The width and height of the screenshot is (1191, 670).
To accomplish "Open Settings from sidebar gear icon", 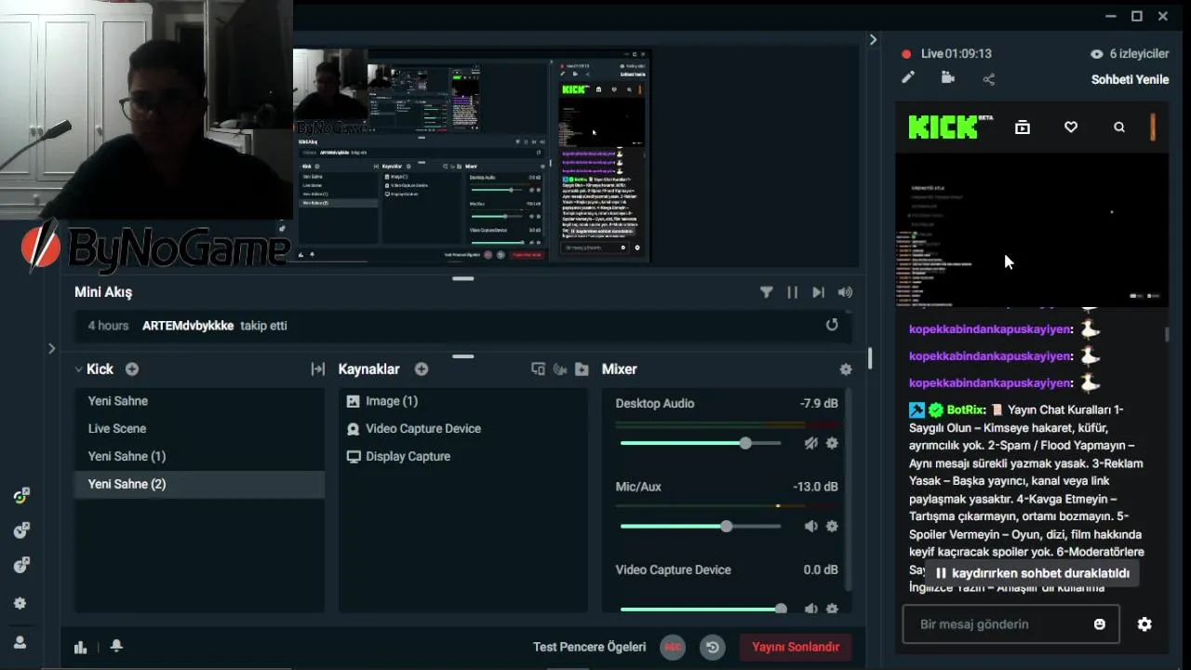I will 20,603.
